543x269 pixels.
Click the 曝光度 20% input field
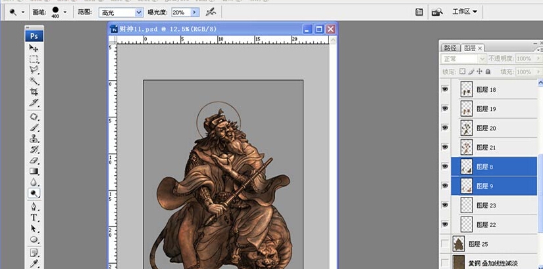tap(181, 12)
